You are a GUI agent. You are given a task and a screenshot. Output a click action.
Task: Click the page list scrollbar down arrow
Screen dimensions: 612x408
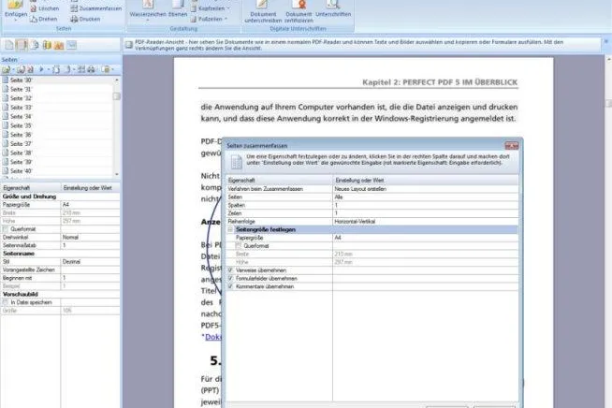117,174
